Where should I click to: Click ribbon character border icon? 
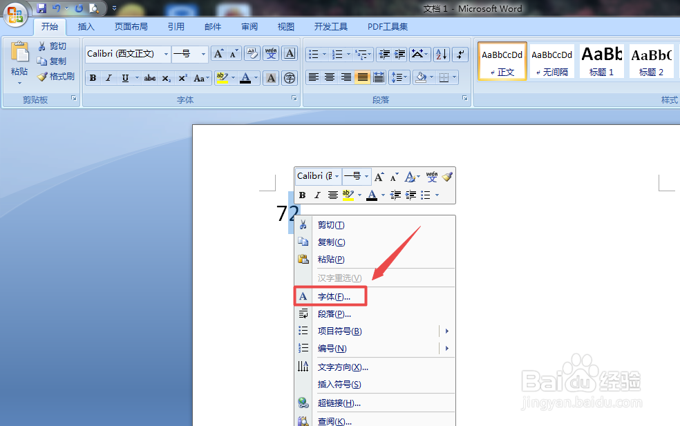click(x=290, y=54)
